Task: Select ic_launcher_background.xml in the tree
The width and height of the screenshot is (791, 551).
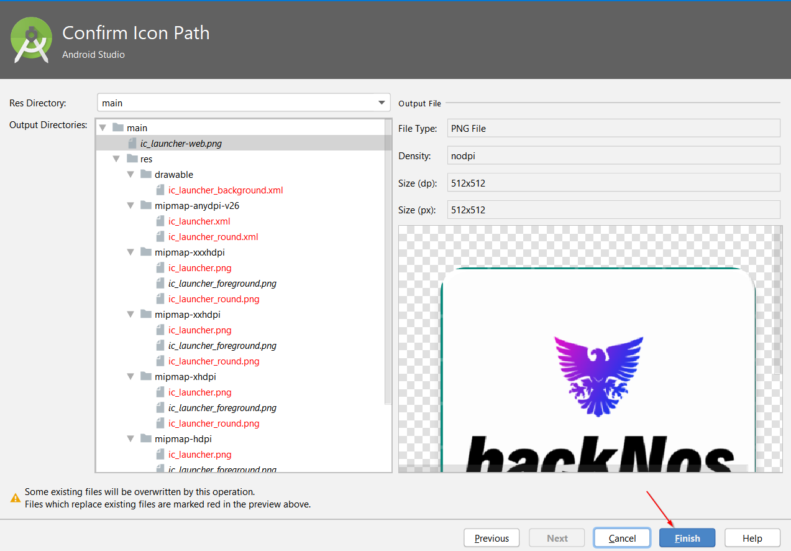Action: [226, 190]
